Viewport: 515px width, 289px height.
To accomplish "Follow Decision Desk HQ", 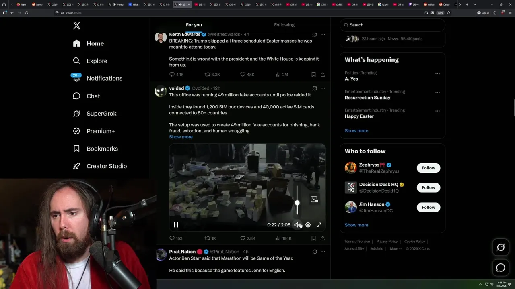I will (x=428, y=187).
